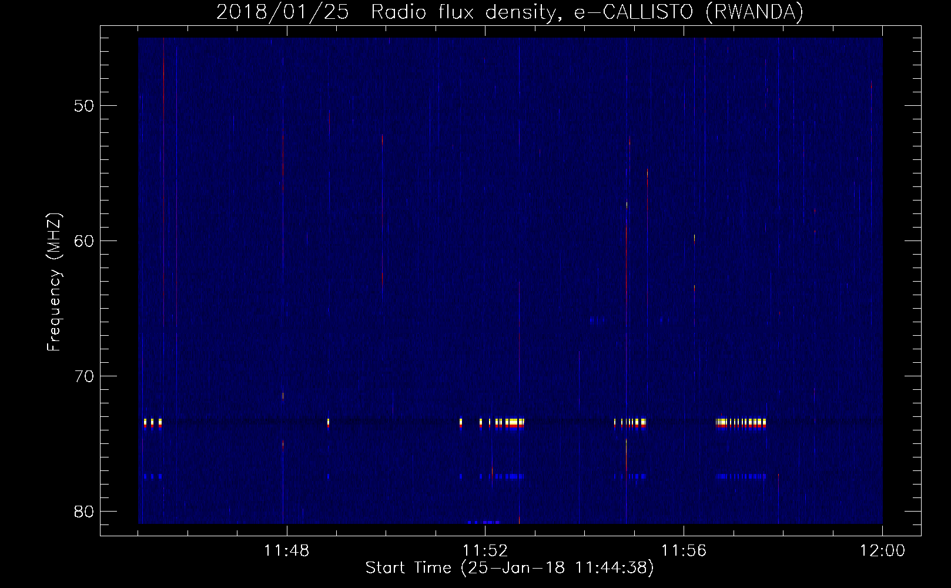Click the 11:56 time tick label
951x588 pixels.
(x=684, y=551)
